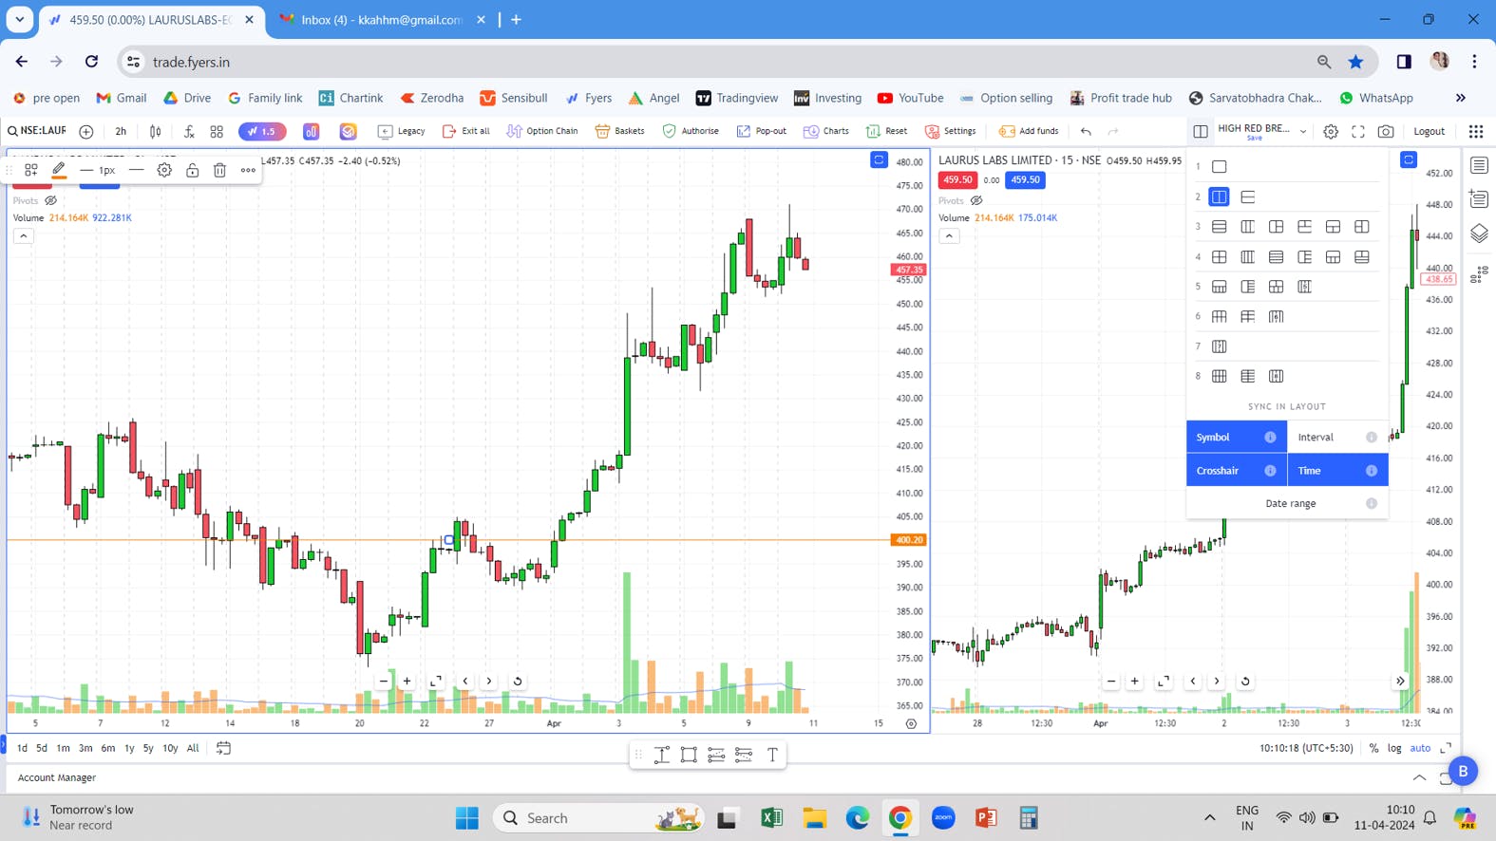Reset the left chart view
This screenshot has width=1496, height=841.
click(x=518, y=681)
